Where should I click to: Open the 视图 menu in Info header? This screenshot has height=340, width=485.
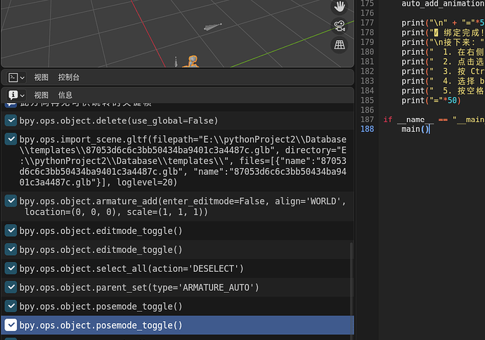click(x=41, y=95)
